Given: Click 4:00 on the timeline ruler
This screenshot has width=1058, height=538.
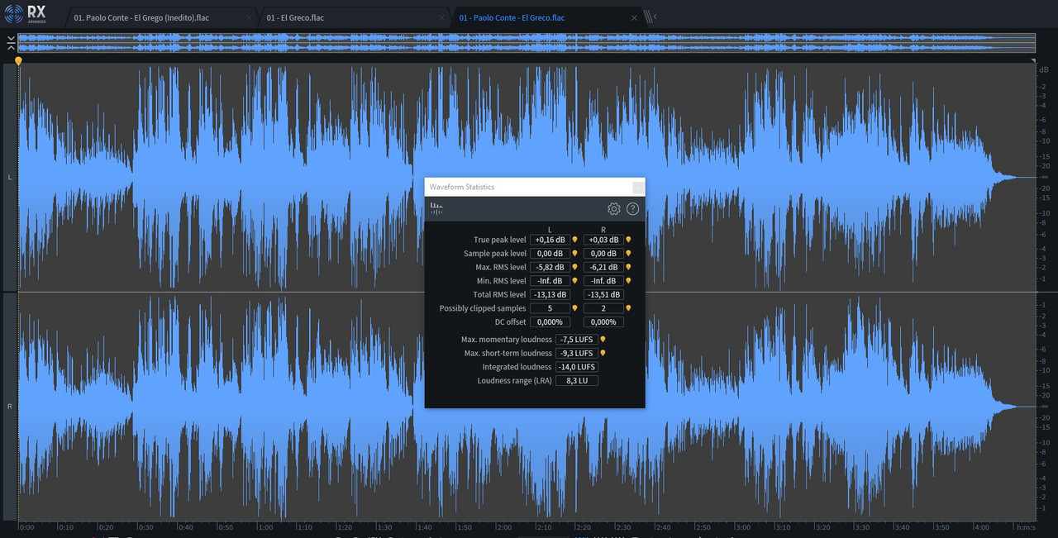Looking at the screenshot, I should point(981,527).
